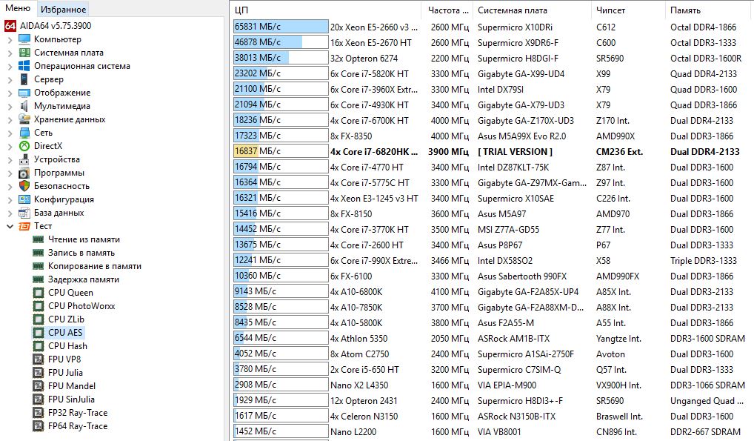Image resolution: width=754 pixels, height=441 pixels.
Task: Open the CPU ZLib benchmark
Action: (66, 319)
